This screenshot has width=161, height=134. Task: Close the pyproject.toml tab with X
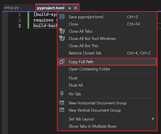pyautogui.click(x=75, y=8)
